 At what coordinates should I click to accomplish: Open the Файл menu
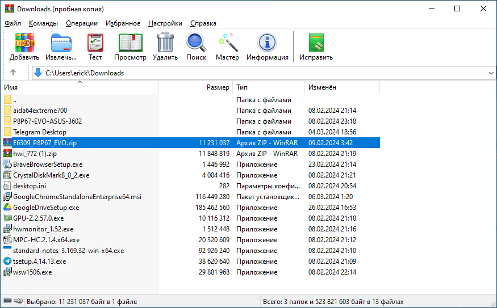12,23
